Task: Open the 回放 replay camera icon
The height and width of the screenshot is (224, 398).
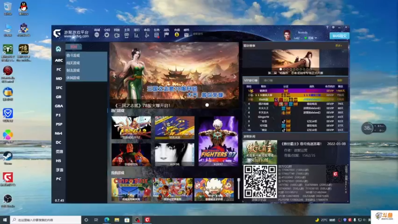Action: tap(117, 35)
